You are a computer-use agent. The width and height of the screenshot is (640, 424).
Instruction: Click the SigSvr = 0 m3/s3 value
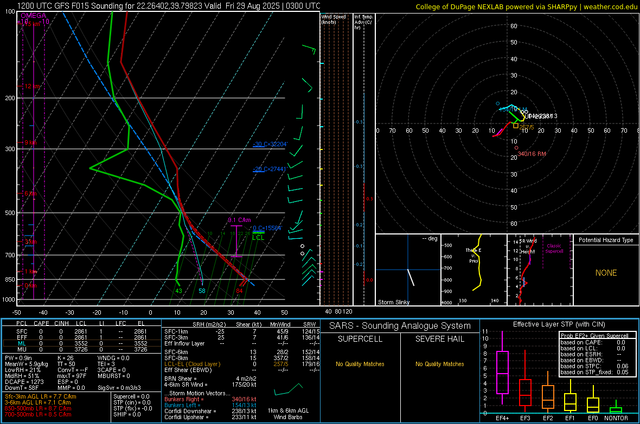pyautogui.click(x=119, y=388)
